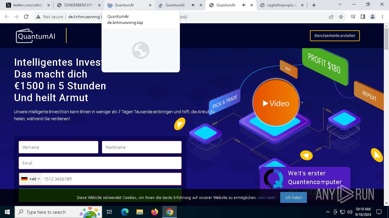This screenshot has height=218, width=389.
Task: Open File Explorer from taskbar
Action: [x=139, y=212]
